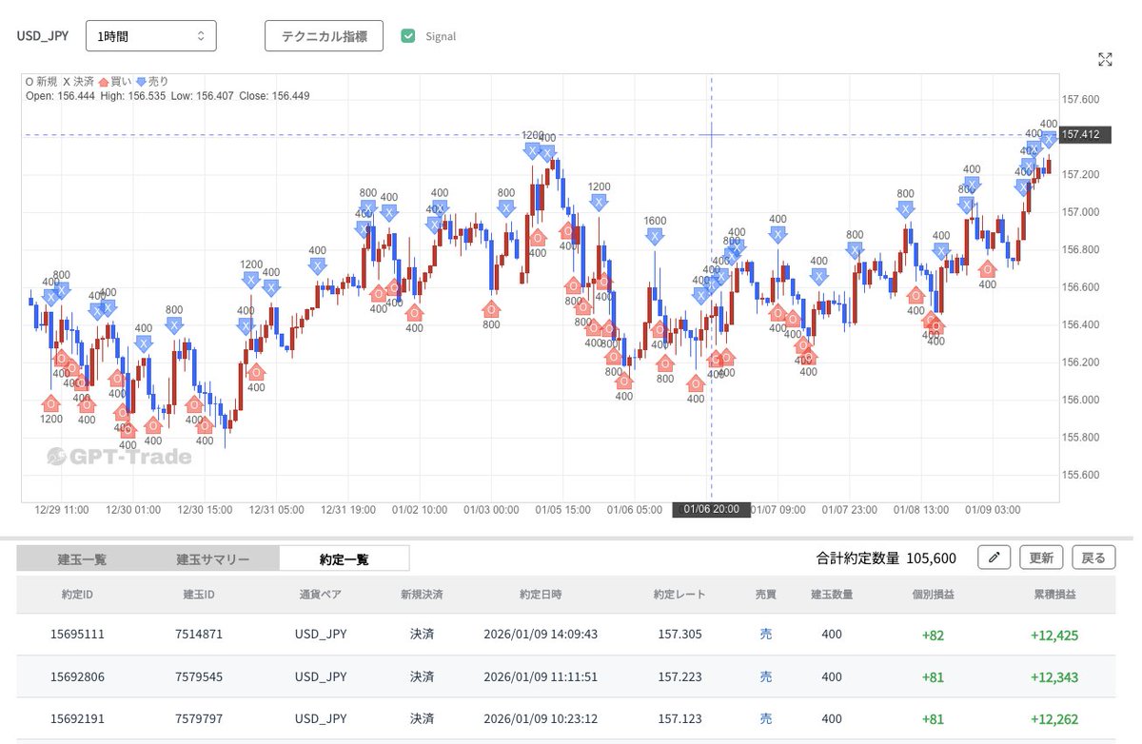Click the O 新規 symbol in the legend

pyautogui.click(x=30, y=82)
